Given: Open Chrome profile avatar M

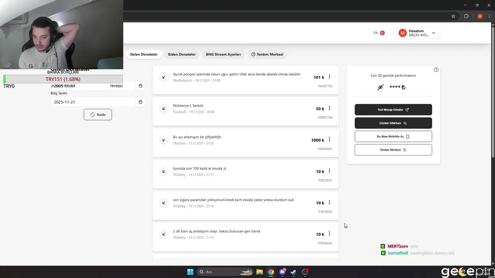Looking at the screenshot, I should coord(480,16).
